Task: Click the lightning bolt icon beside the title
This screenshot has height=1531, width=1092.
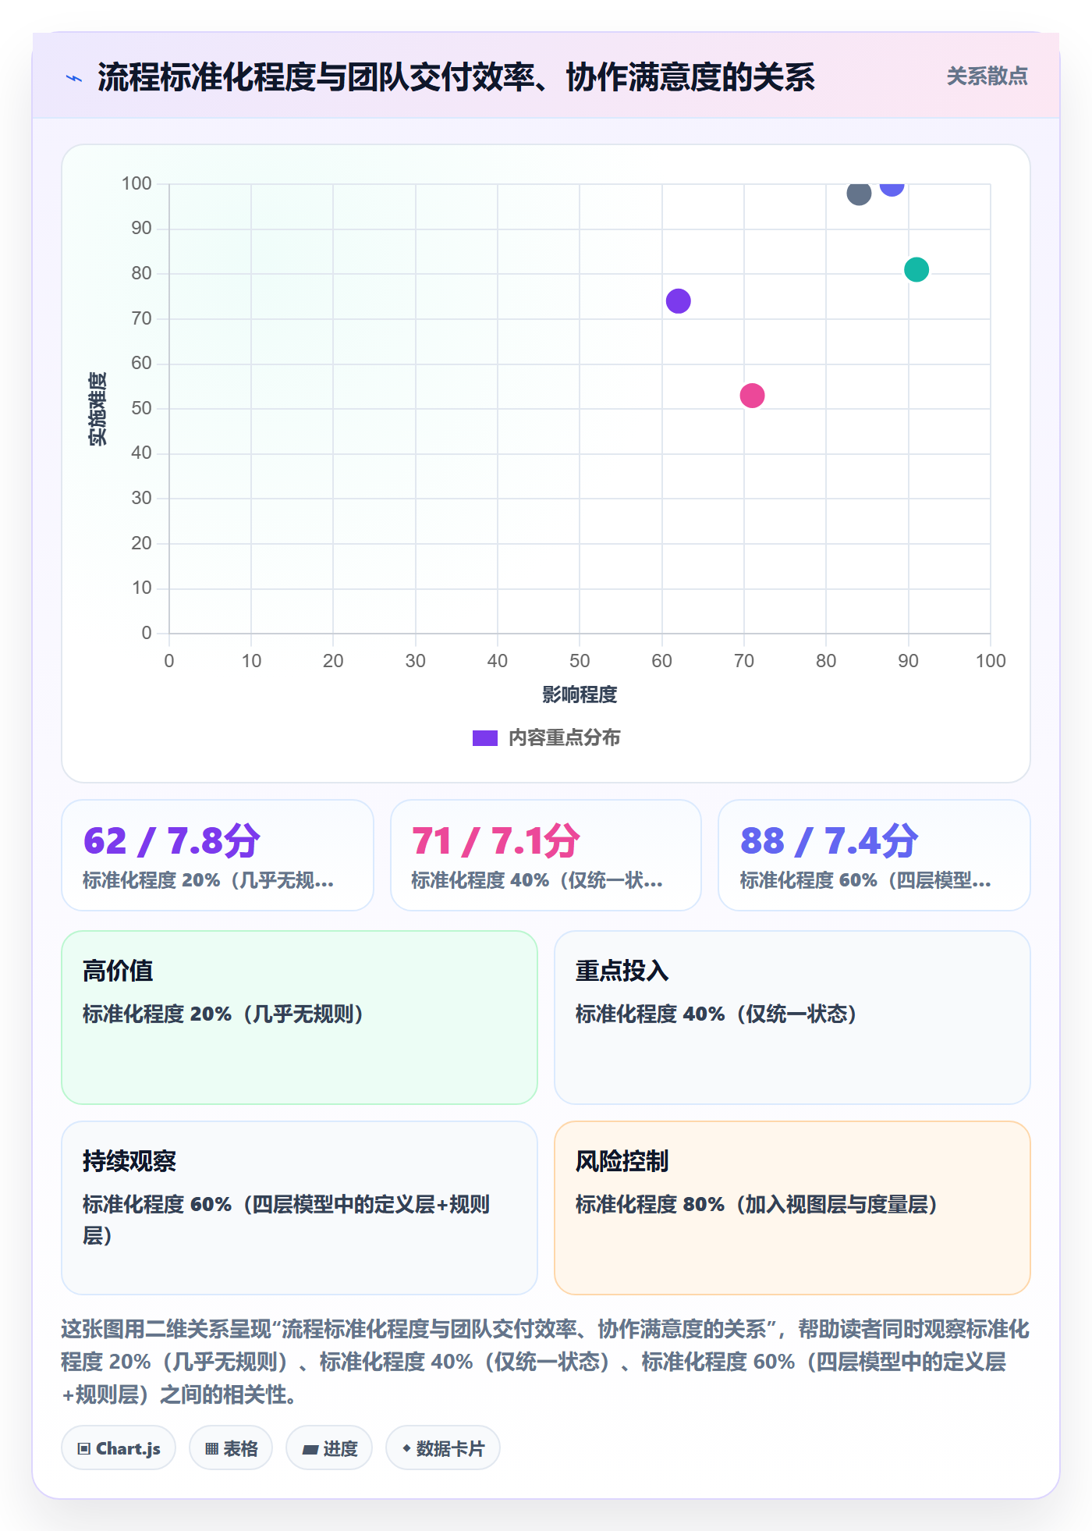Action: pos(74,78)
